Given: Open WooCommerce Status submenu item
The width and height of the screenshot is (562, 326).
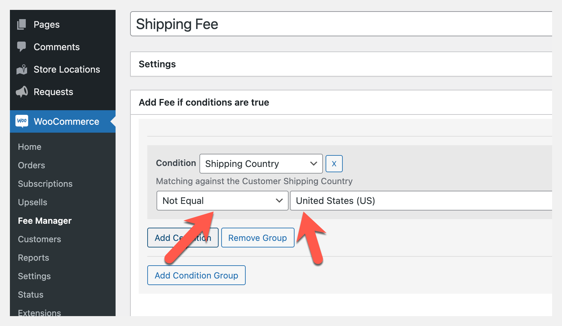Looking at the screenshot, I should [31, 295].
